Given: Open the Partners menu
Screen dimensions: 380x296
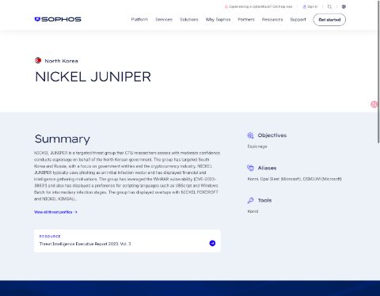Looking at the screenshot, I should [x=246, y=20].
